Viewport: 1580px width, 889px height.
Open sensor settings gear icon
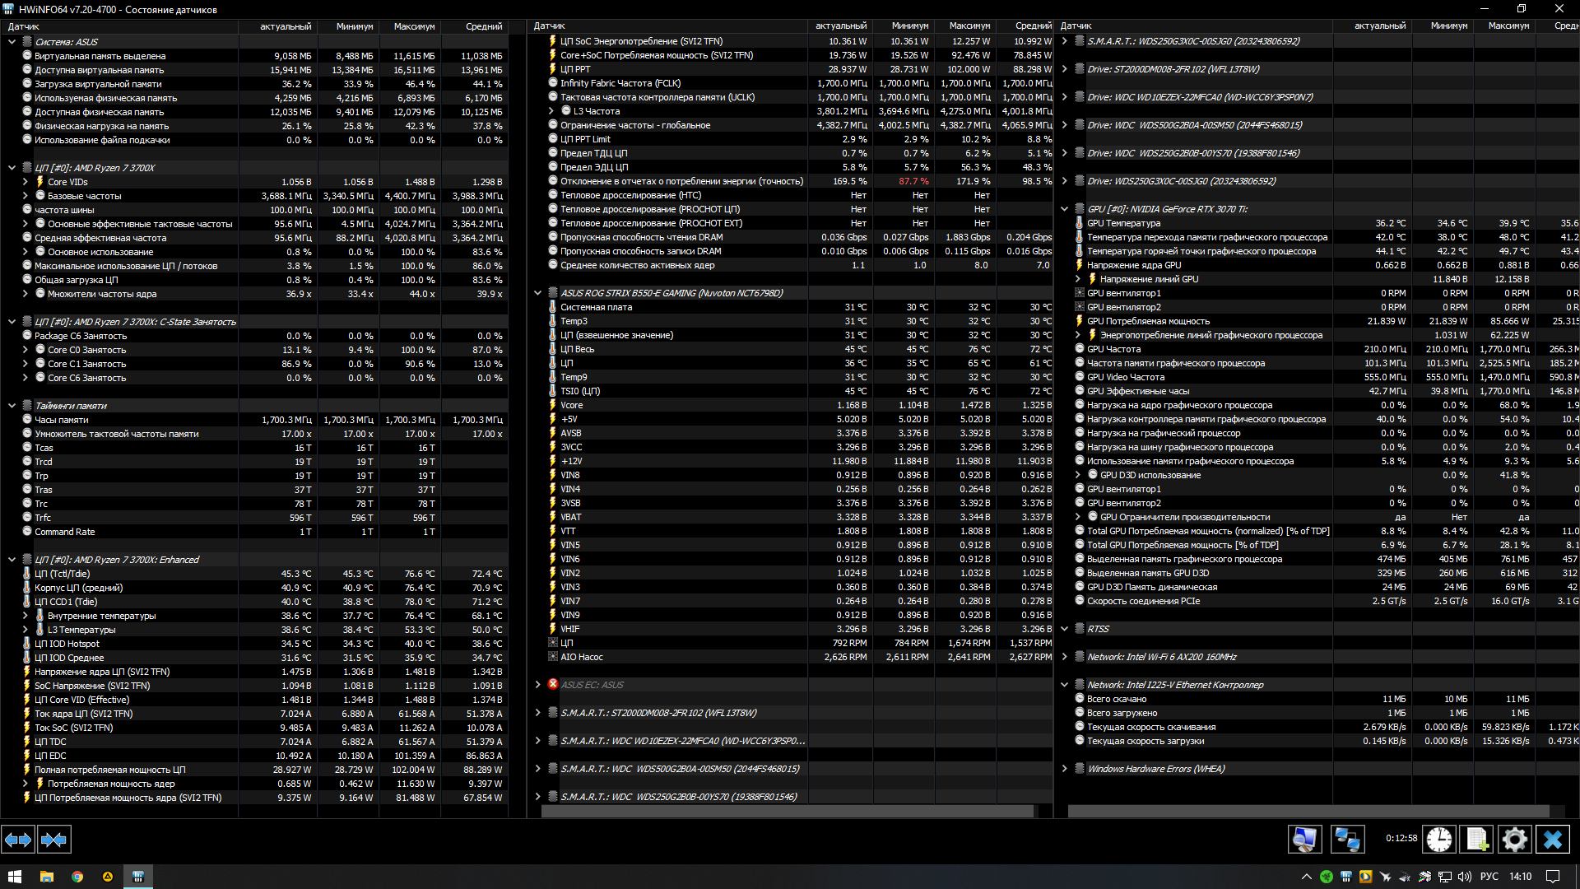[1514, 840]
